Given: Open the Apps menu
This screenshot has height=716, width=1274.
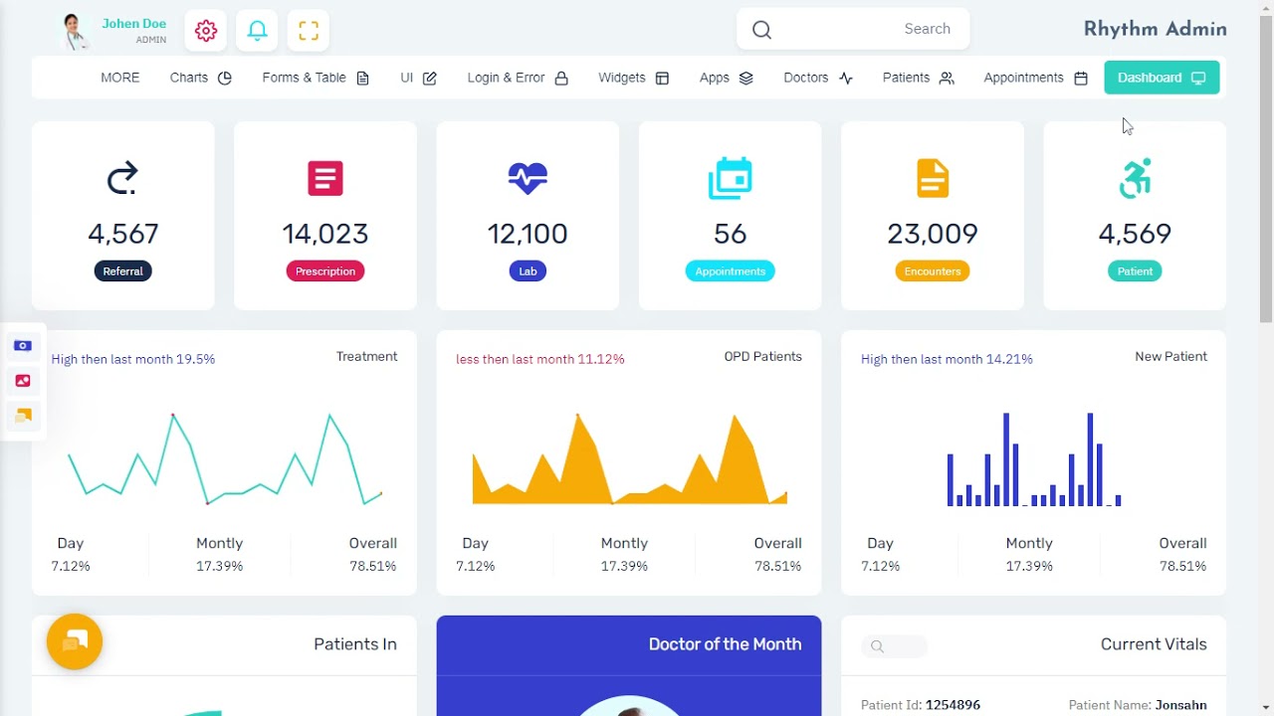Looking at the screenshot, I should point(727,78).
